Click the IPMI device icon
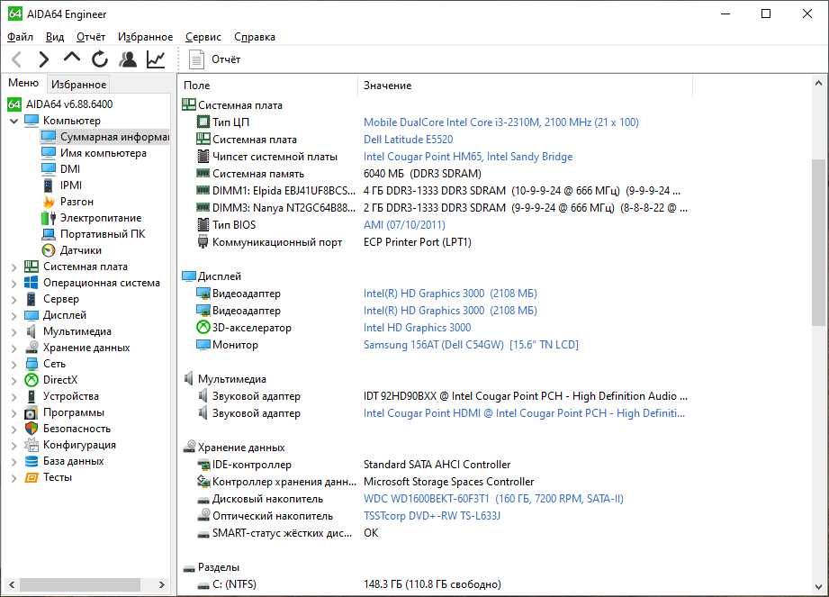Screen dimensions: 829x597 (x=48, y=185)
